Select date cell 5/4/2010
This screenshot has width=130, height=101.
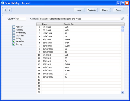tap(53, 61)
